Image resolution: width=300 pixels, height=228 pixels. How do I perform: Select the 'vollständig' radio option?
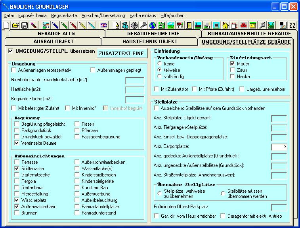[x=160, y=76]
